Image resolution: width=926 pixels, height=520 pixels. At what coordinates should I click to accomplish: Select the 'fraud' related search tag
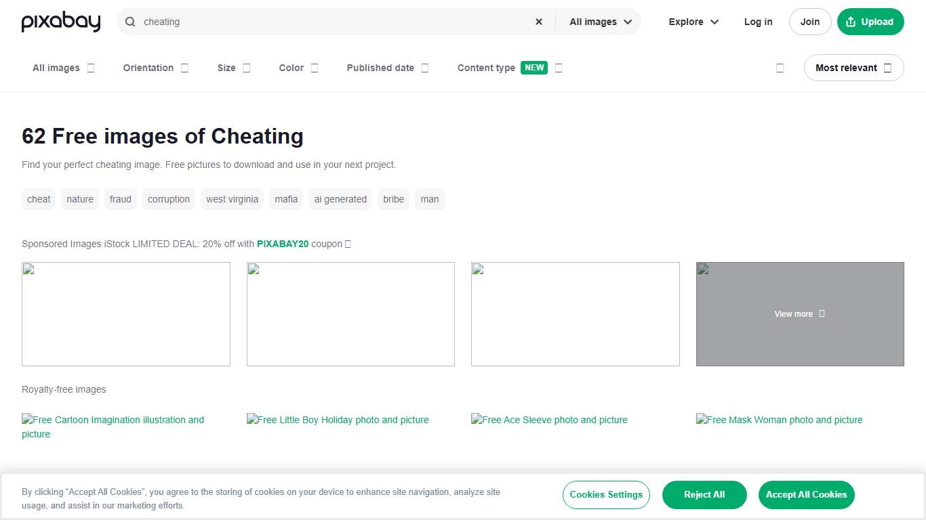pos(120,199)
